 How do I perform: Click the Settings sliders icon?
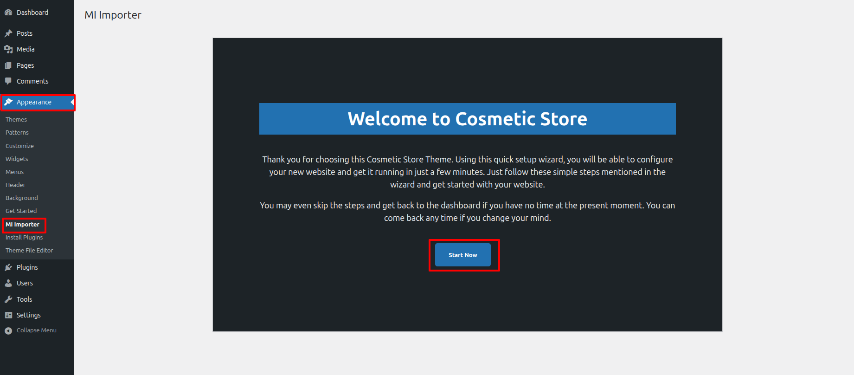[x=8, y=315]
